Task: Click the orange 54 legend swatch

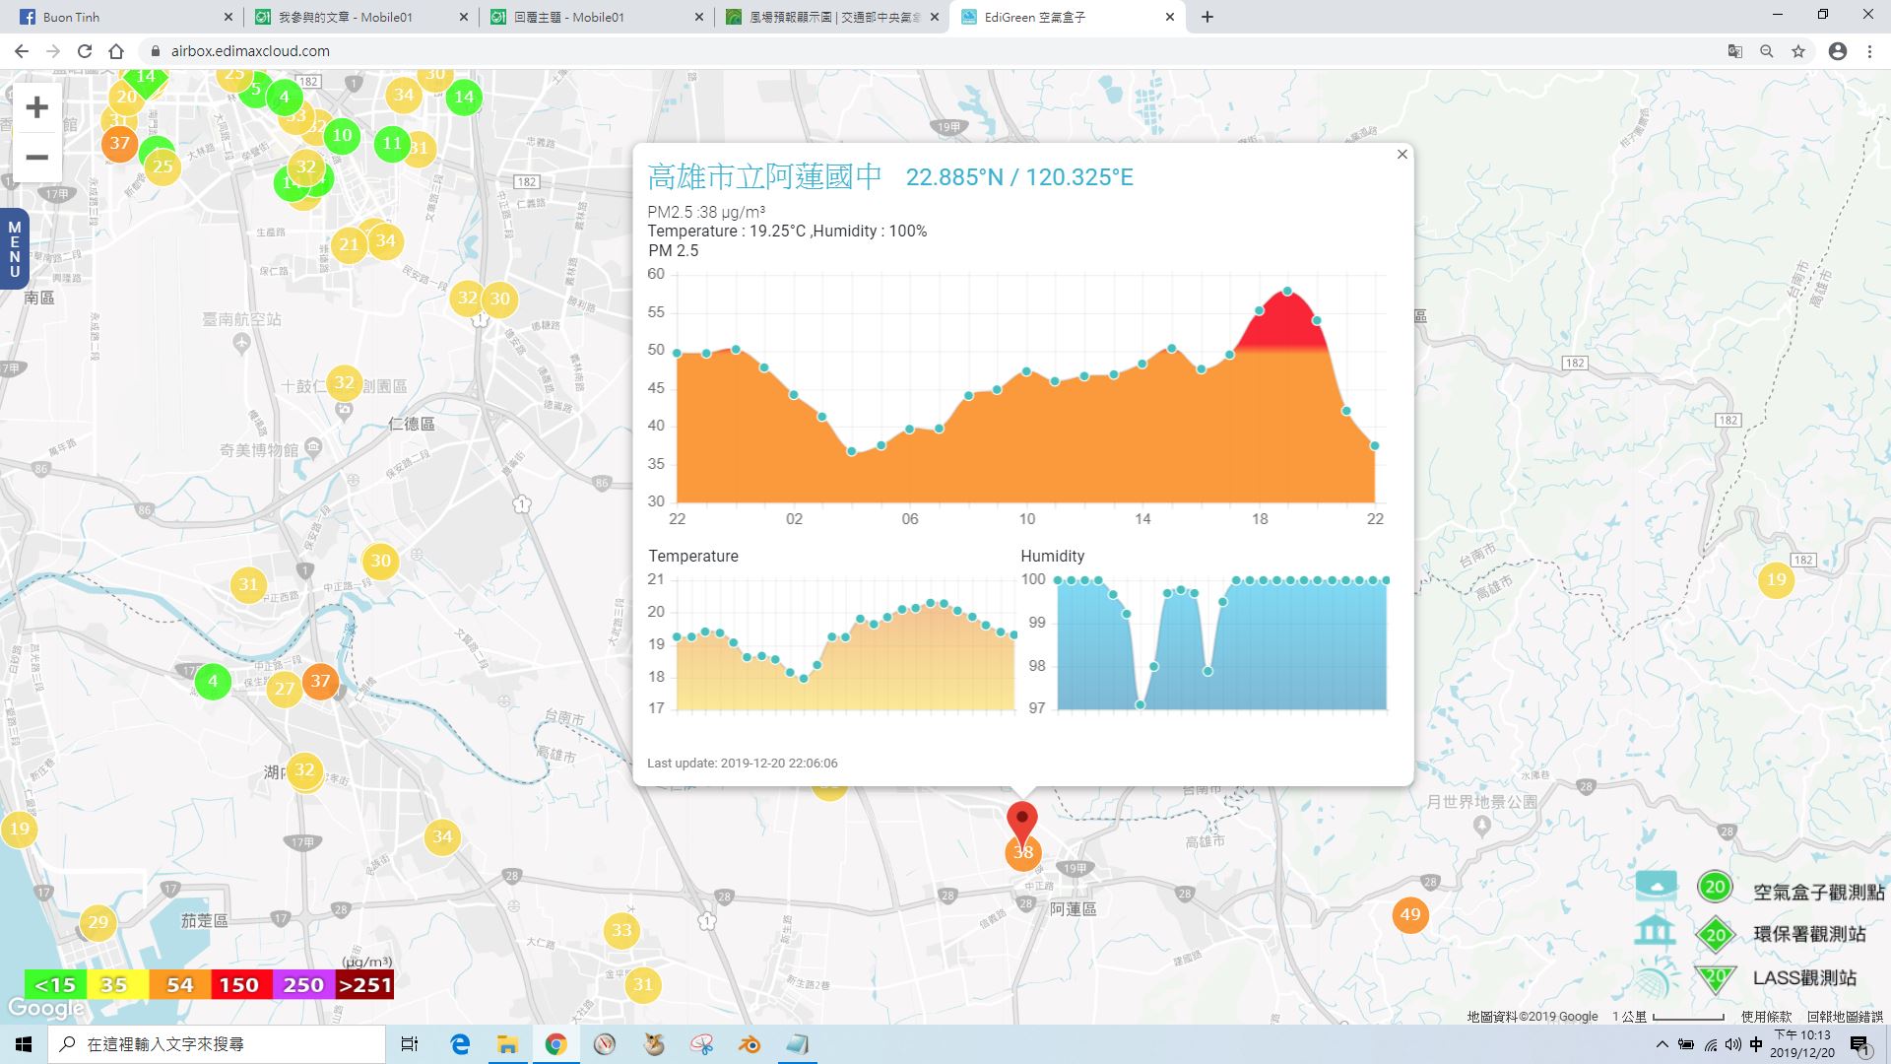Action: pyautogui.click(x=178, y=985)
